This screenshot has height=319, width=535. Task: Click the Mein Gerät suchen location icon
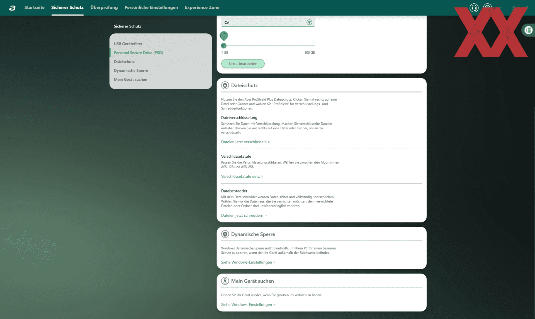tap(225, 281)
